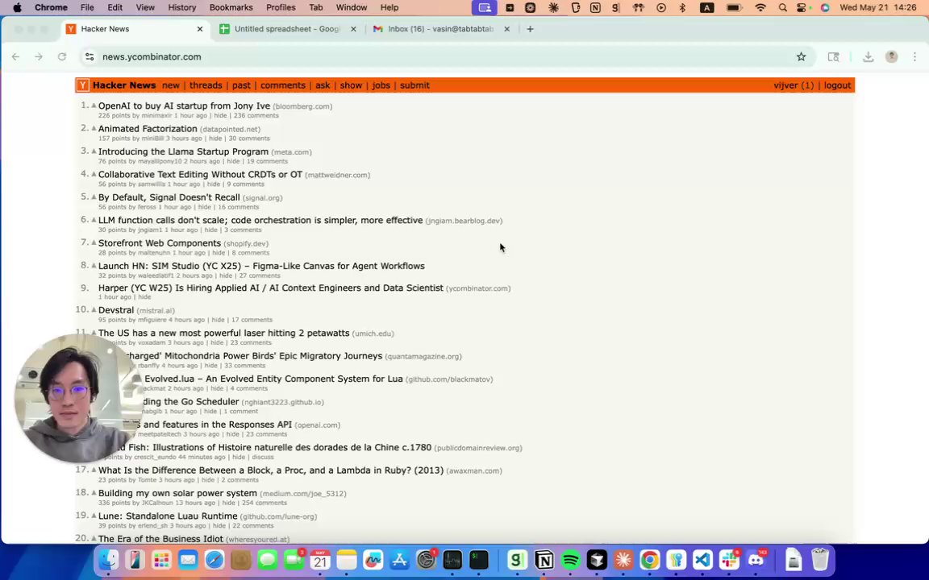Click the logout link
Screen dimensions: 929x580
coord(837,85)
